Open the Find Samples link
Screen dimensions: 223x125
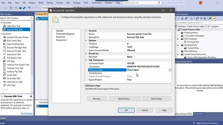(27, 113)
